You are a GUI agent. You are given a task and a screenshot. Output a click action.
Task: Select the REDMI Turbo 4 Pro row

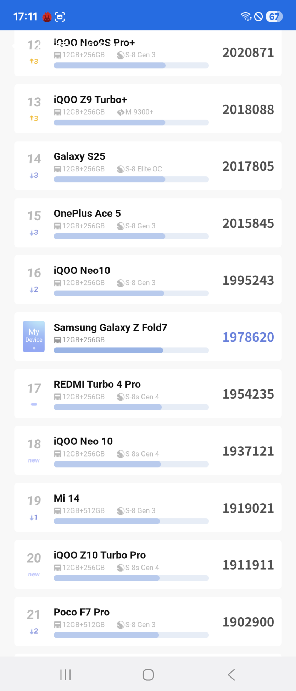[148, 394]
